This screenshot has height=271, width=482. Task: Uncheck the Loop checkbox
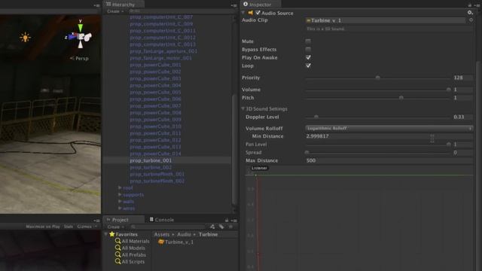(308, 65)
